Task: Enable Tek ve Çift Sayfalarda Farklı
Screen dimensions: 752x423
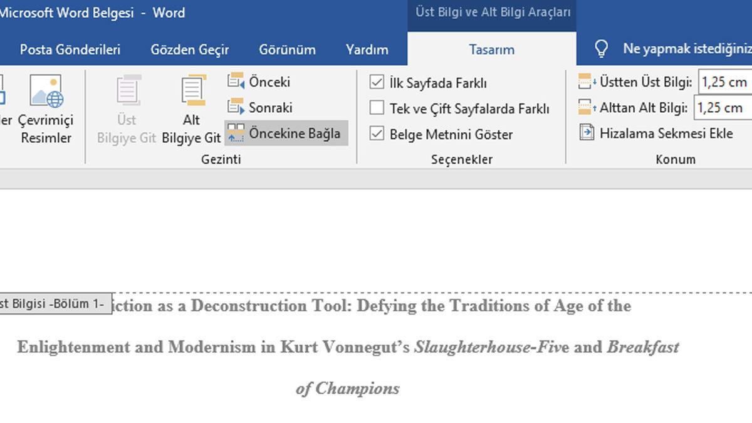Action: coord(377,108)
